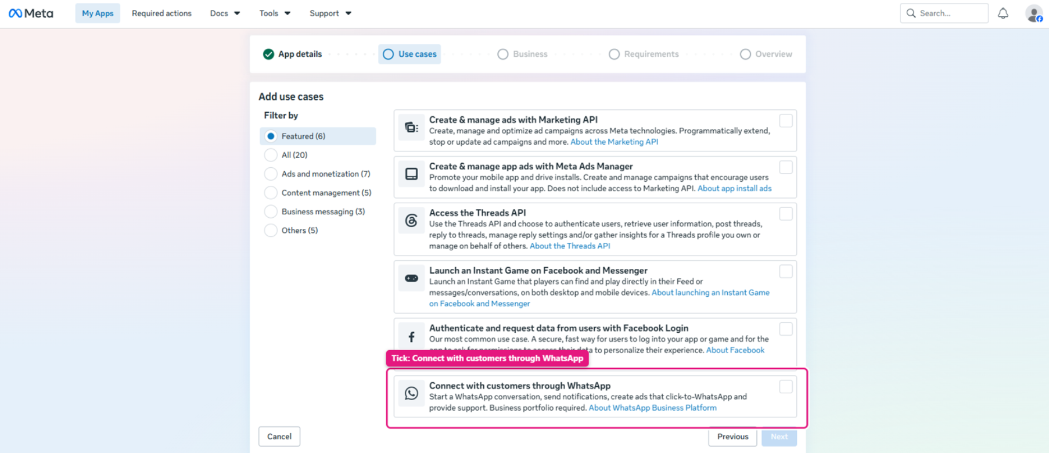Screen dimensions: 1049x453
Task: Open the About Facebook link
Action: click(735, 350)
